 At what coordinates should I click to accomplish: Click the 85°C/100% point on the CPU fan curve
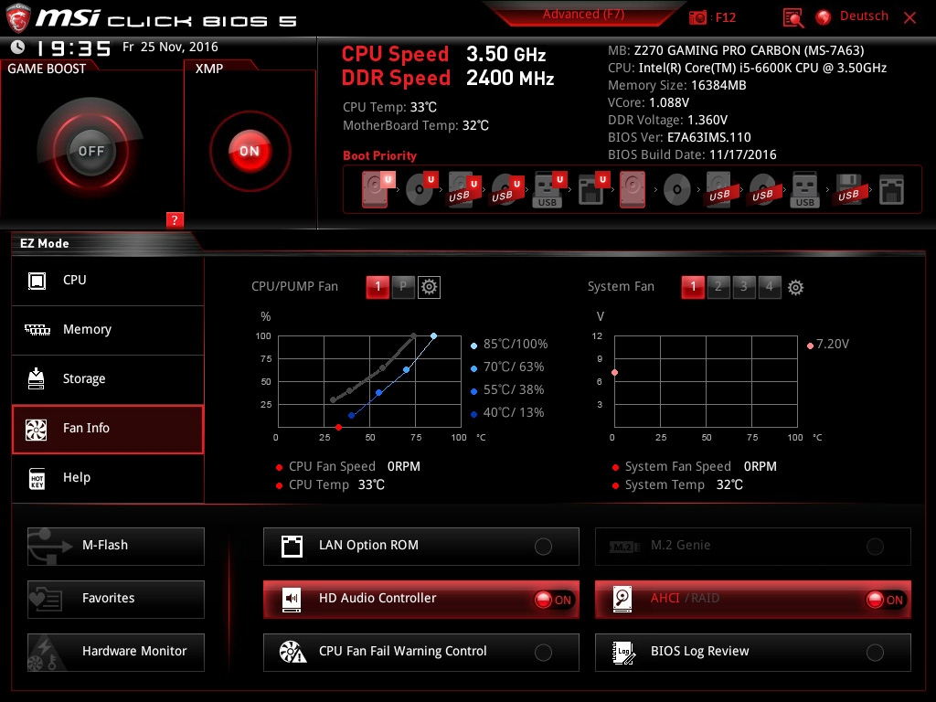[x=433, y=336]
